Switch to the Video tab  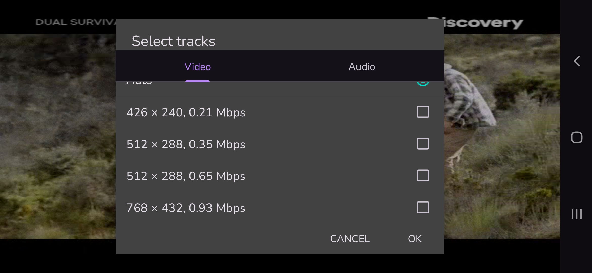[198, 67]
